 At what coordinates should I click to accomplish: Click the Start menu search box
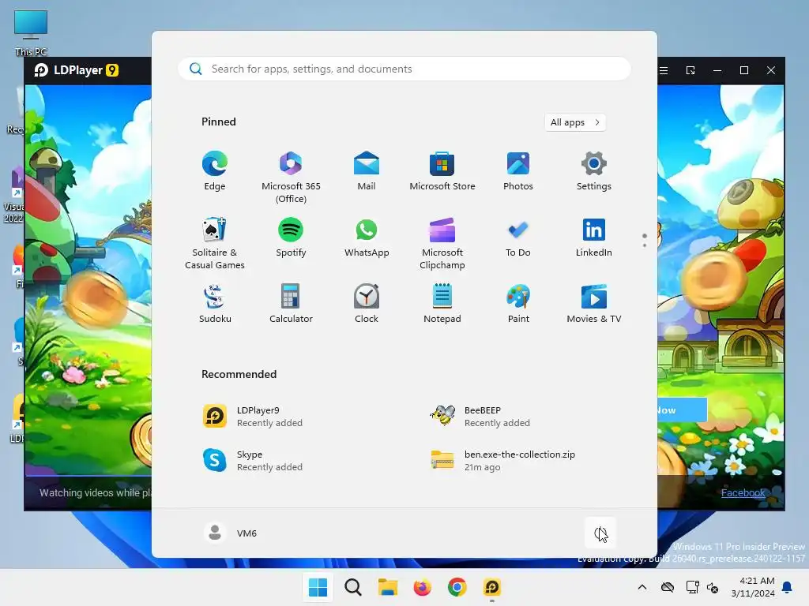pyautogui.click(x=404, y=69)
